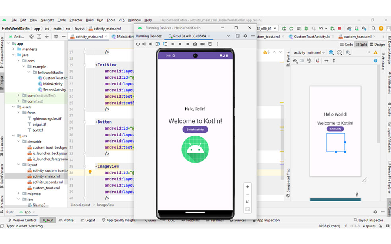Image resolution: width=391 pixels, height=244 pixels.
Task: Select opened file target icon in Project panel
Action: [31, 37]
